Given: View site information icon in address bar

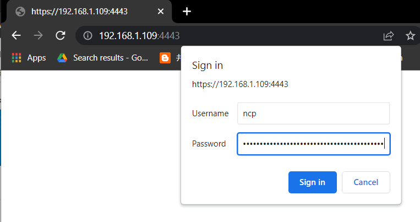Looking at the screenshot, I should click(88, 35).
